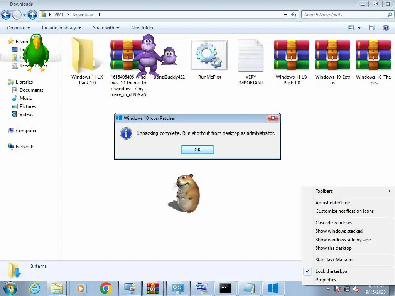
Task: Select Libraries in the navigation pane
Action: point(20,82)
